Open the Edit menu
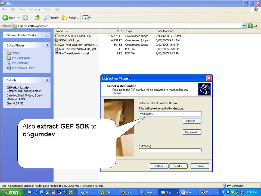261x196 pixels. [13, 10]
